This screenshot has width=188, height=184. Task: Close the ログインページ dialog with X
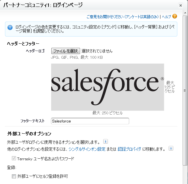pyautogui.click(x=180, y=5)
